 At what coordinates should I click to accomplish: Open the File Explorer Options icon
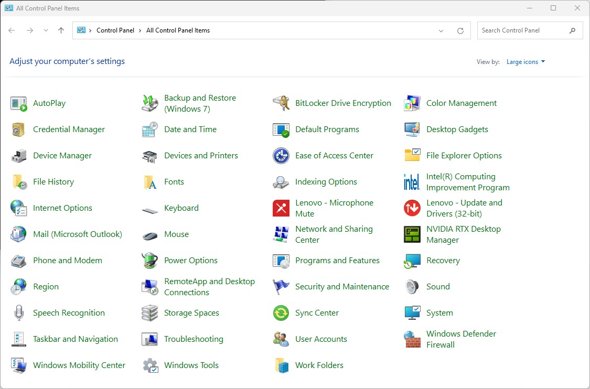click(x=412, y=156)
